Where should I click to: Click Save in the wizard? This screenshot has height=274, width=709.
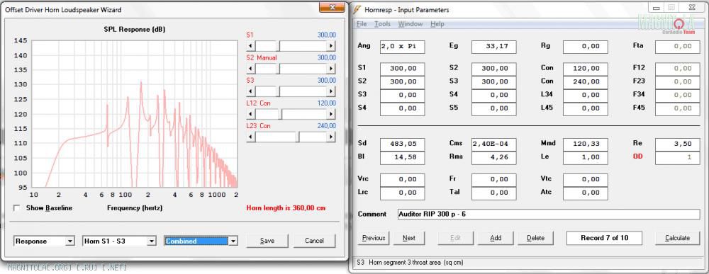(x=267, y=241)
